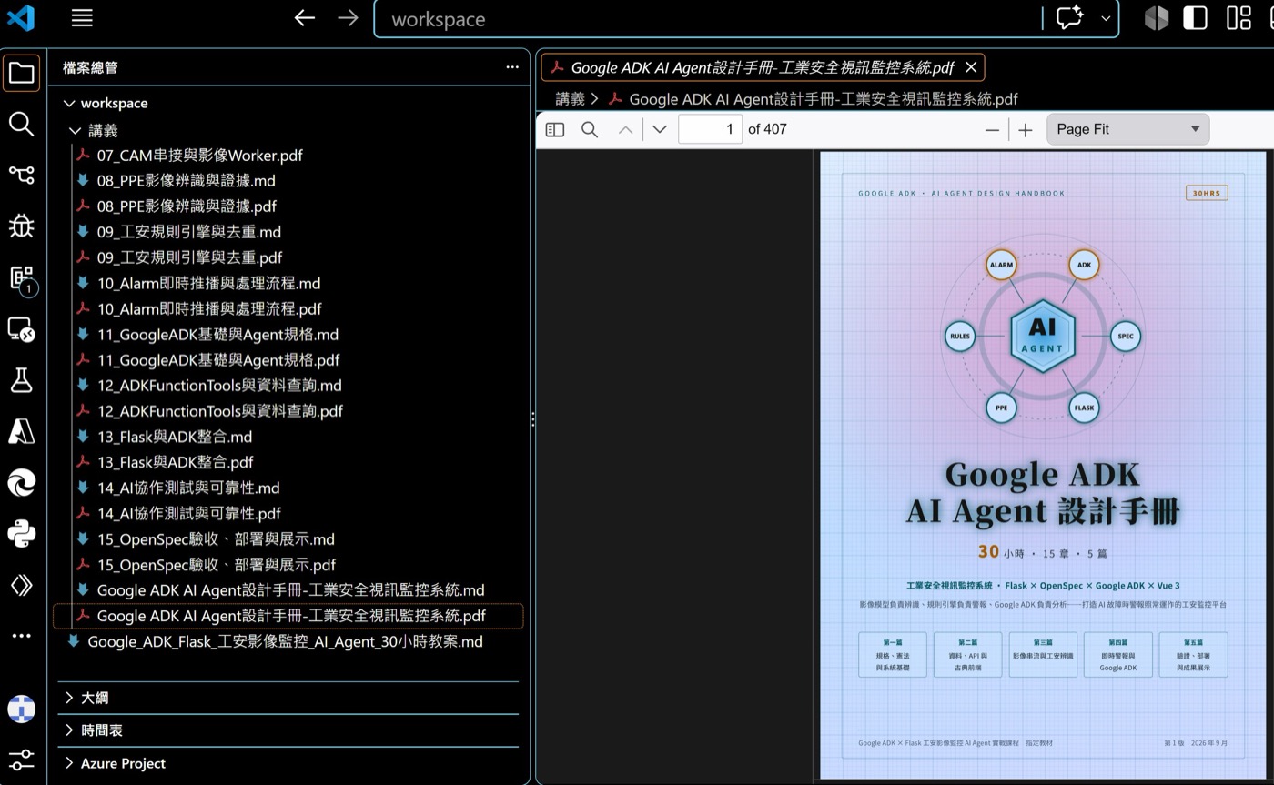
Task: Zoom in on the PDF
Action: [1026, 129]
